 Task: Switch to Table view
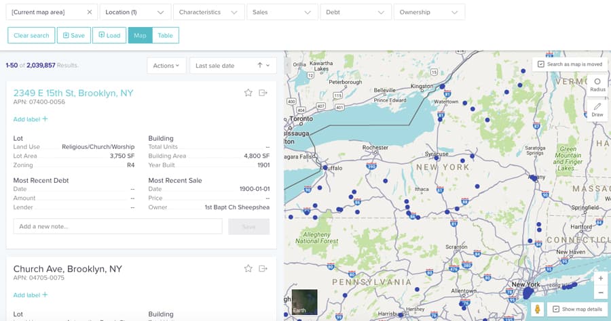coord(165,35)
